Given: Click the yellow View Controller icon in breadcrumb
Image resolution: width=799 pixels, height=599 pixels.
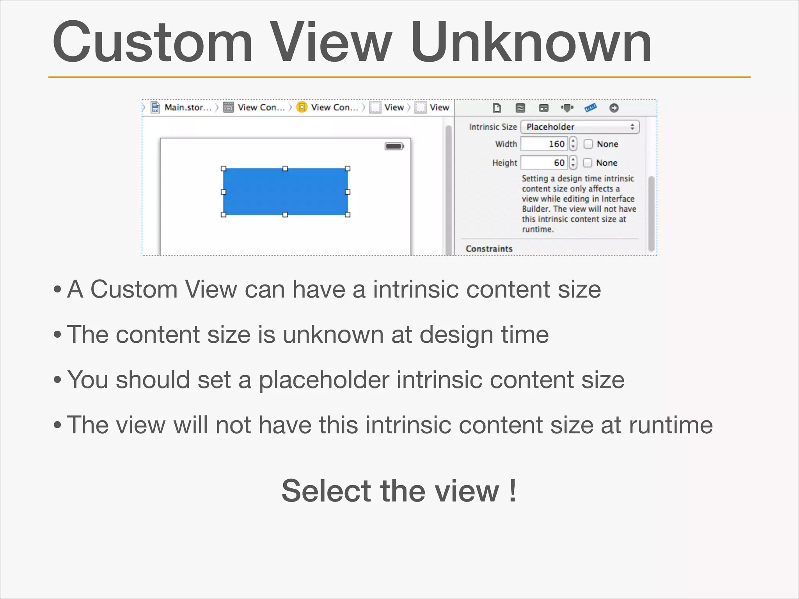Looking at the screenshot, I should point(302,107).
